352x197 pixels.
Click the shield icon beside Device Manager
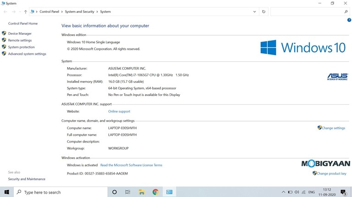point(4,33)
